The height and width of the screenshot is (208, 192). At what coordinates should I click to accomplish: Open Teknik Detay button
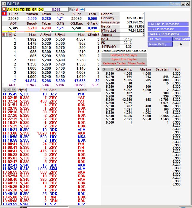point(160,44)
